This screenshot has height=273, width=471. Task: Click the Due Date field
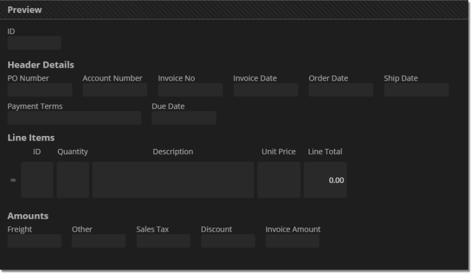point(184,118)
